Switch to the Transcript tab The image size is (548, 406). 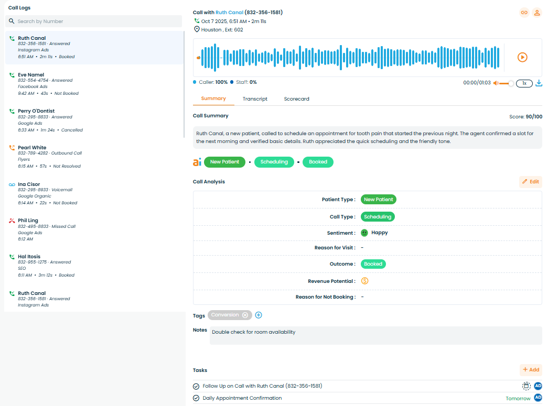point(255,99)
